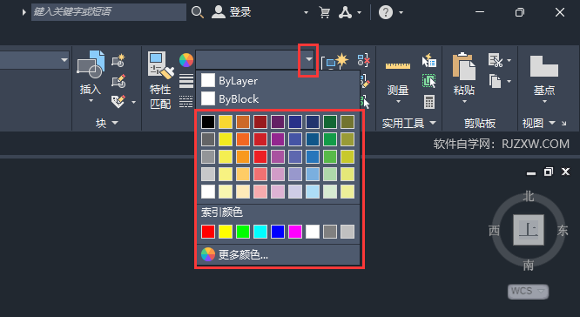Pick the black swatch in palette grid

pos(208,122)
